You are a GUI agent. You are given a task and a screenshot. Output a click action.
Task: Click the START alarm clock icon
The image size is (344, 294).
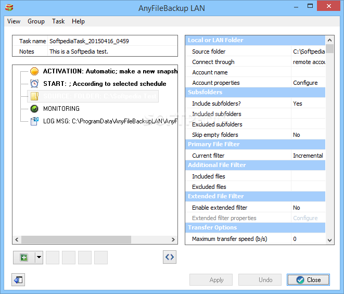(34, 84)
